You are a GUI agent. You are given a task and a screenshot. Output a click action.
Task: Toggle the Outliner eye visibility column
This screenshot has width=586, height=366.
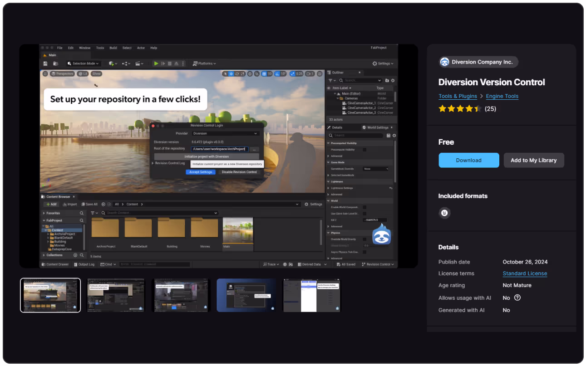click(329, 88)
